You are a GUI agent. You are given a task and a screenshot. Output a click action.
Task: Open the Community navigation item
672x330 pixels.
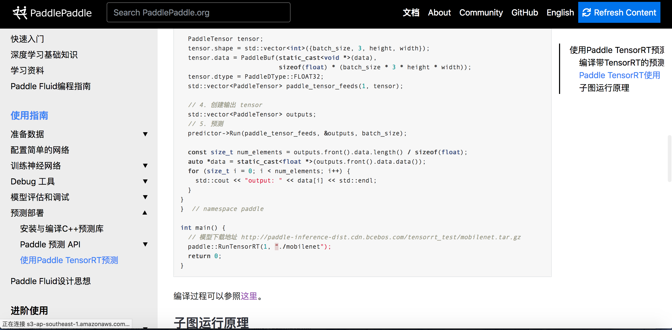481,13
